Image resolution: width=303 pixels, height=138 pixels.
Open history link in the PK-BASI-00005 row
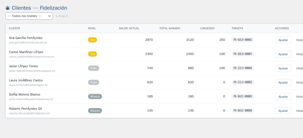[300, 97]
